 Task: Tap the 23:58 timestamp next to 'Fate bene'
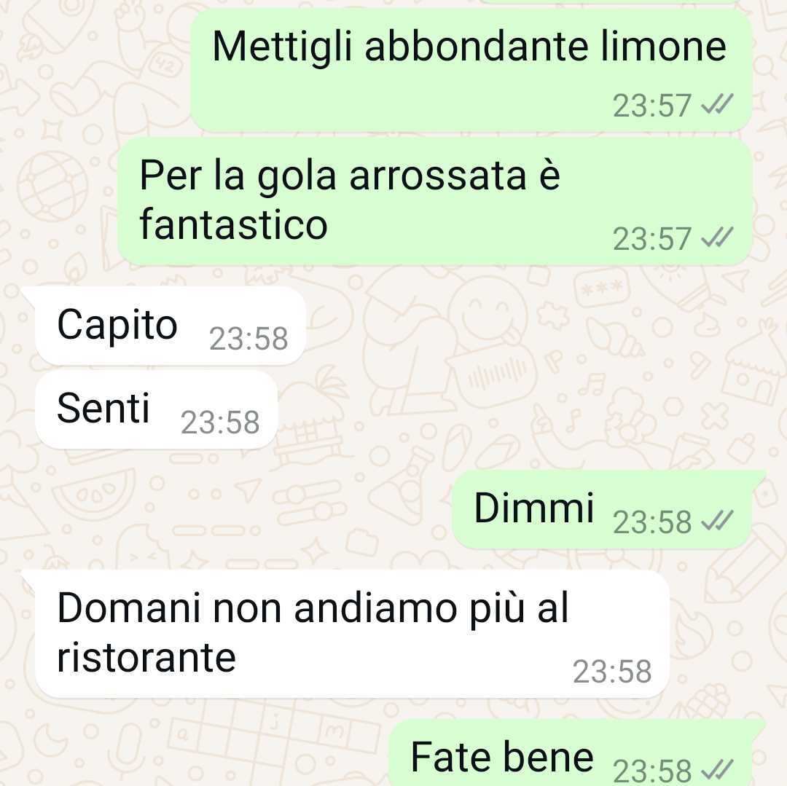pyautogui.click(x=651, y=771)
